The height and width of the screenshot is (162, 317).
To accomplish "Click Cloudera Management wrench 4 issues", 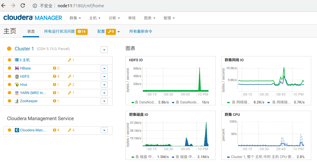I will click(x=71, y=130).
